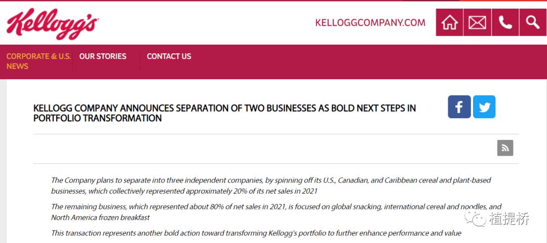Image resolution: width=547 pixels, height=243 pixels.
Task: Click the sentence about transforming Kellogg's portfolio
Action: [x=256, y=233]
